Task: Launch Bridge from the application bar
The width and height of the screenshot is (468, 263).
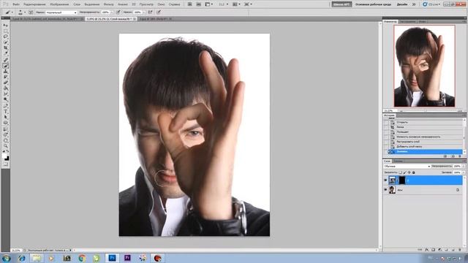Action: tap(189, 4)
